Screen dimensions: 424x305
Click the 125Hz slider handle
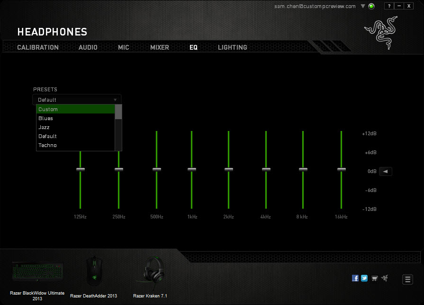coord(81,169)
